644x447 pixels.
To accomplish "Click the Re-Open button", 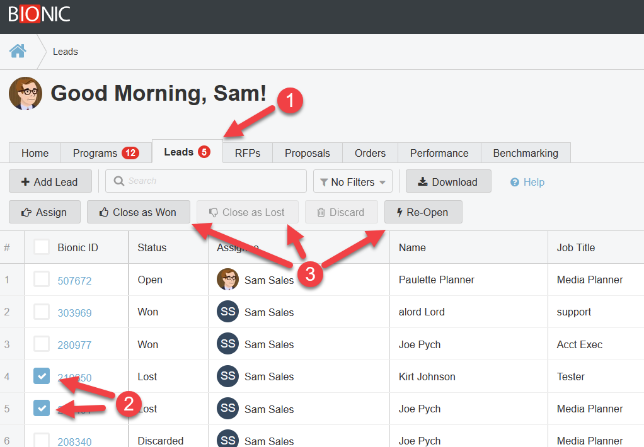I will coord(423,212).
